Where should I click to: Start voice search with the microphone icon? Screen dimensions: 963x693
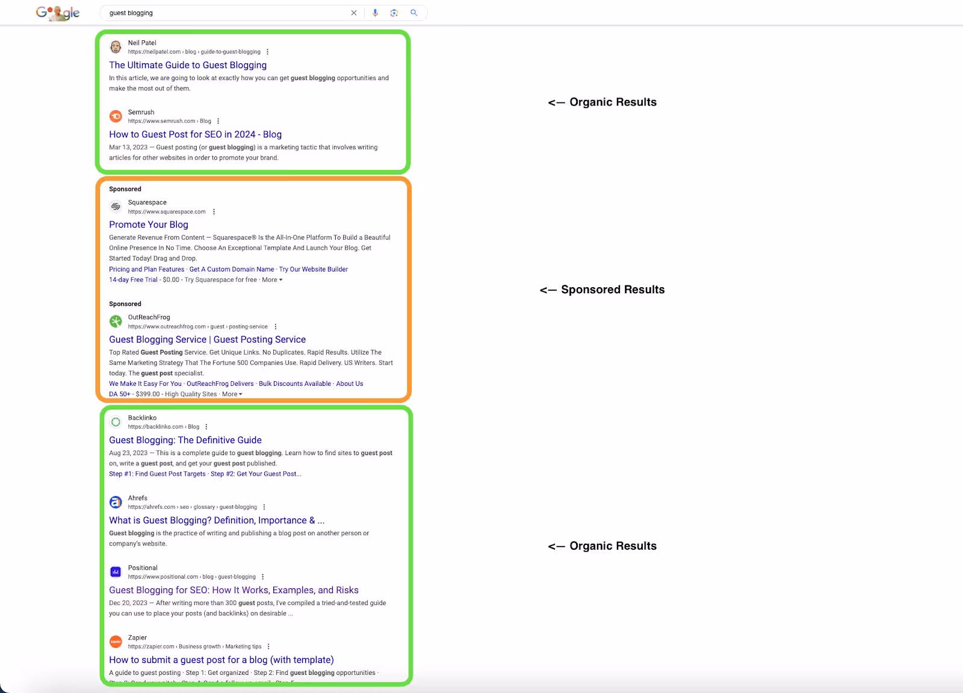click(x=376, y=13)
